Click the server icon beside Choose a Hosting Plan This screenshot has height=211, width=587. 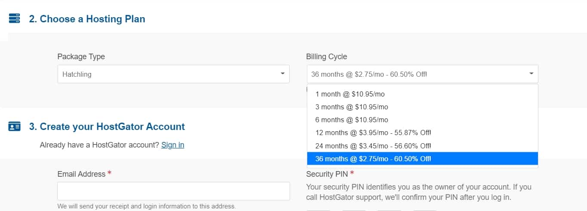point(15,18)
